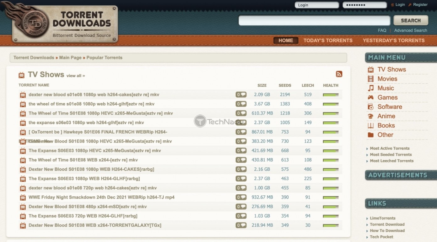Open Movies category in Main Menu

coord(387,79)
